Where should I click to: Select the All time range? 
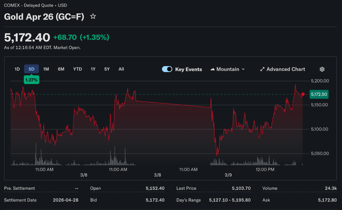[x=121, y=69]
